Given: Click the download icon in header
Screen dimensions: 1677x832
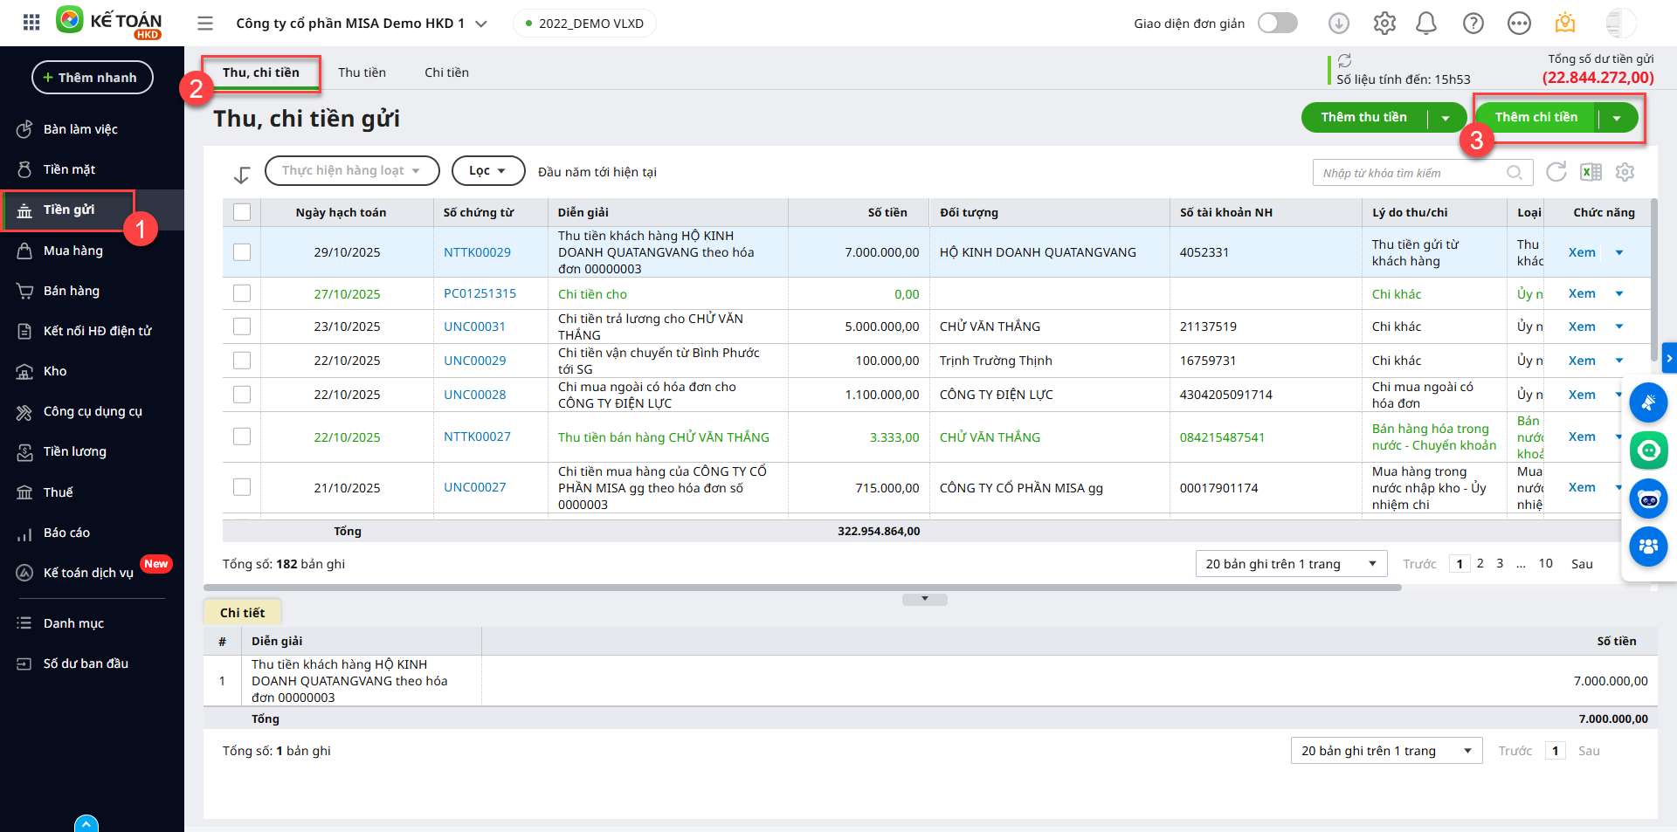Looking at the screenshot, I should (x=1338, y=24).
